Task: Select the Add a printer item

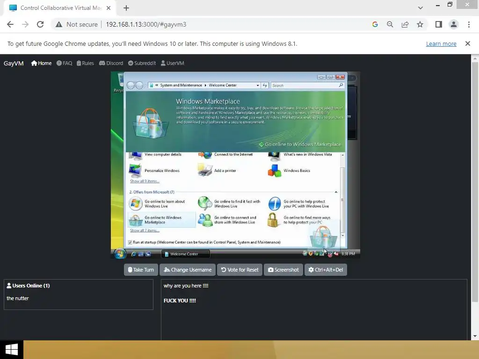Action: [x=217, y=171]
